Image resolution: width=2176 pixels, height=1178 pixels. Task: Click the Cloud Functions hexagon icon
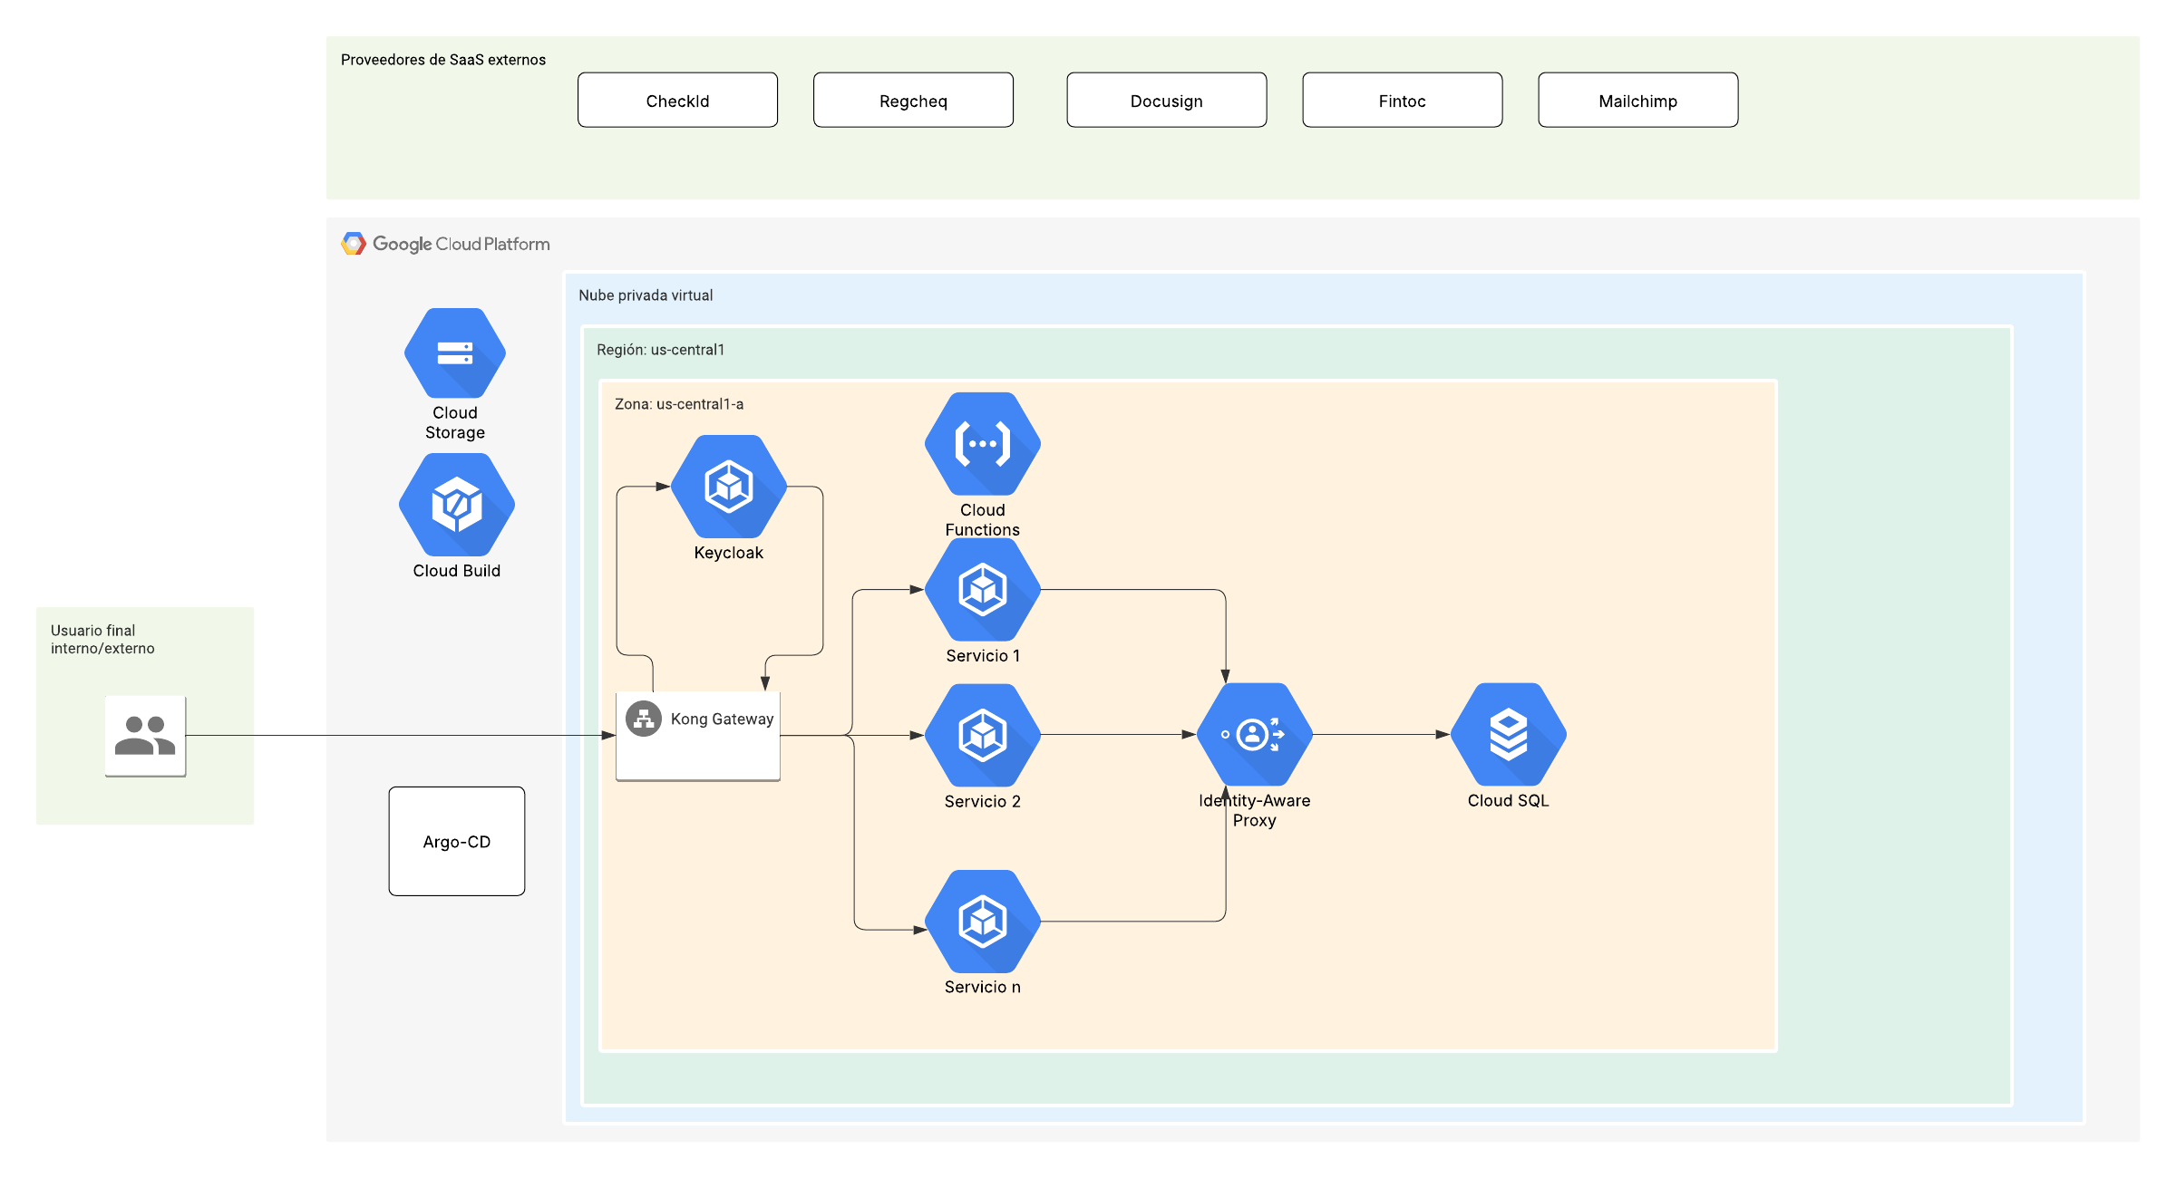pos(983,444)
